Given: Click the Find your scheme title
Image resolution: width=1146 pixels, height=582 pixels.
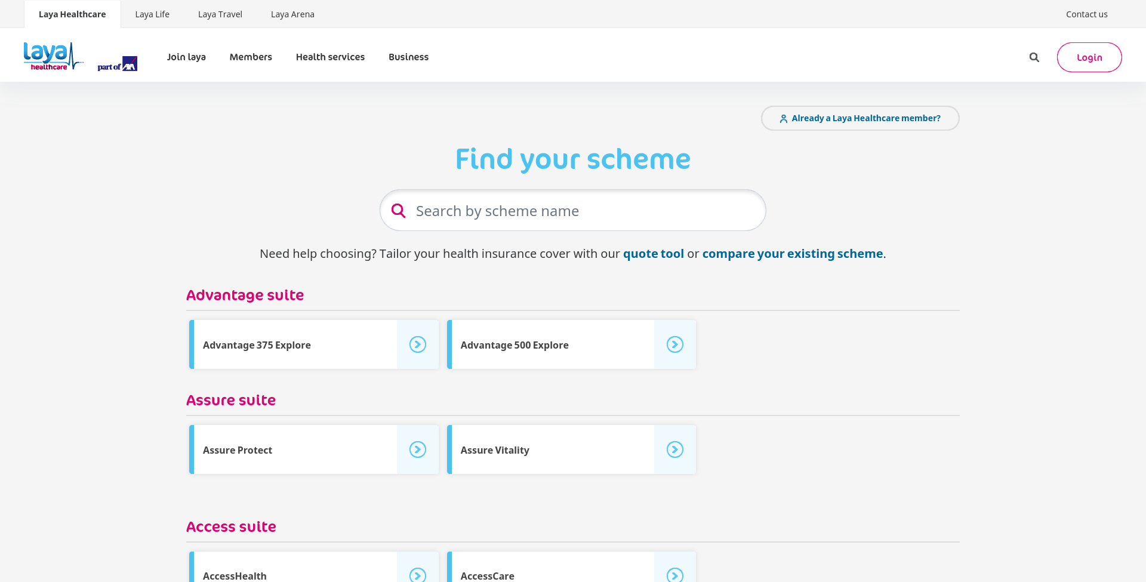Looking at the screenshot, I should [x=573, y=159].
